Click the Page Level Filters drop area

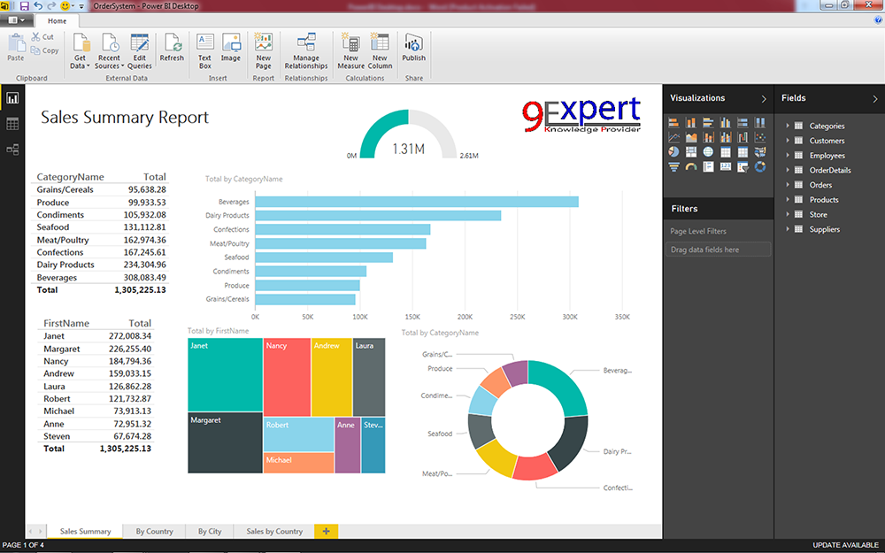(718, 250)
